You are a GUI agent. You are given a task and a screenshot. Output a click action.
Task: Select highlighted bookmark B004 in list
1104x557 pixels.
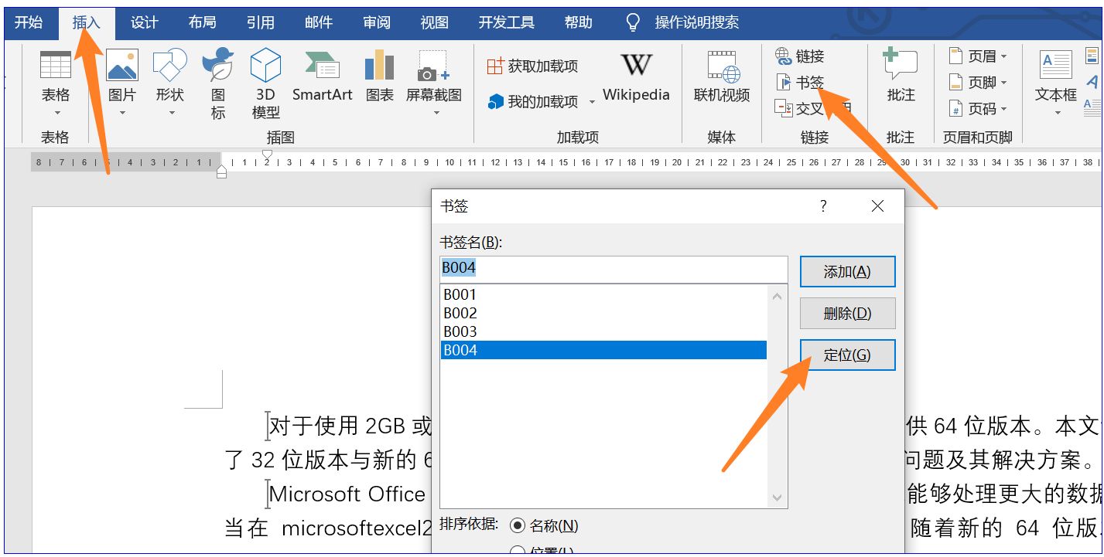point(603,350)
